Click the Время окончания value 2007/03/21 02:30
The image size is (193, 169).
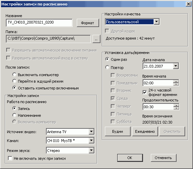157,122
